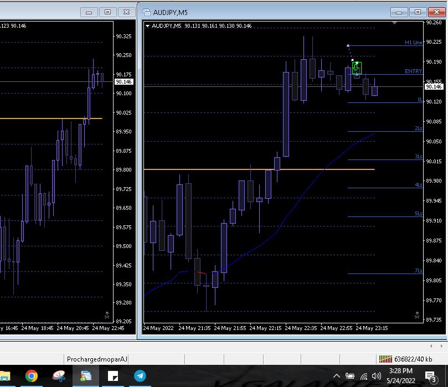Viewport: 448px width, 387px height.
Task: Click the AUDJPY,M5 OHLC header text
Action: [202, 26]
